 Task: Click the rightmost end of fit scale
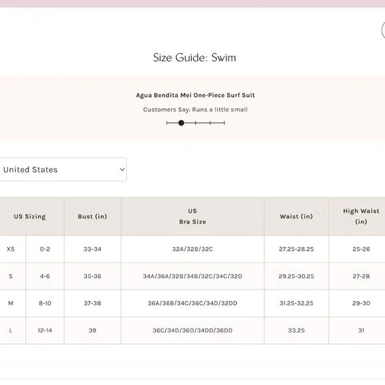(x=224, y=123)
